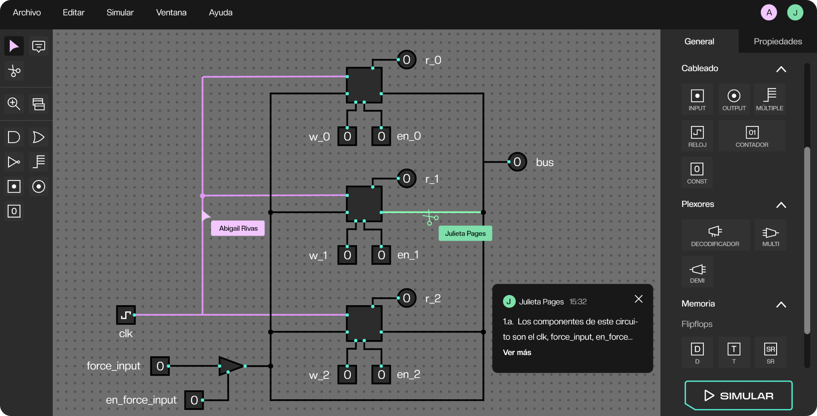817x416 pixels.
Task: Add a CONTADOR counter component
Action: click(752, 136)
